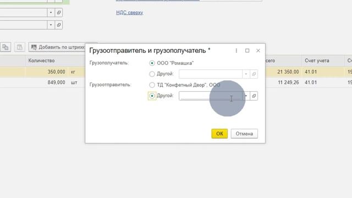Select the Другой radio button under Грузоотправитель
The image size is (352, 198).
pos(152,96)
